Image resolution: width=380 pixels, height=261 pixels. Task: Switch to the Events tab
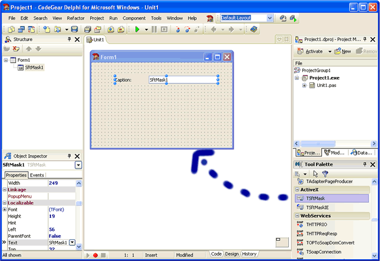[37, 175]
